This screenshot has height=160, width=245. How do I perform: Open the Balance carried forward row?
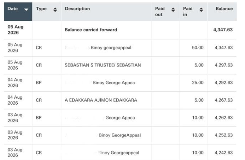pyautogui.click(x=120, y=30)
